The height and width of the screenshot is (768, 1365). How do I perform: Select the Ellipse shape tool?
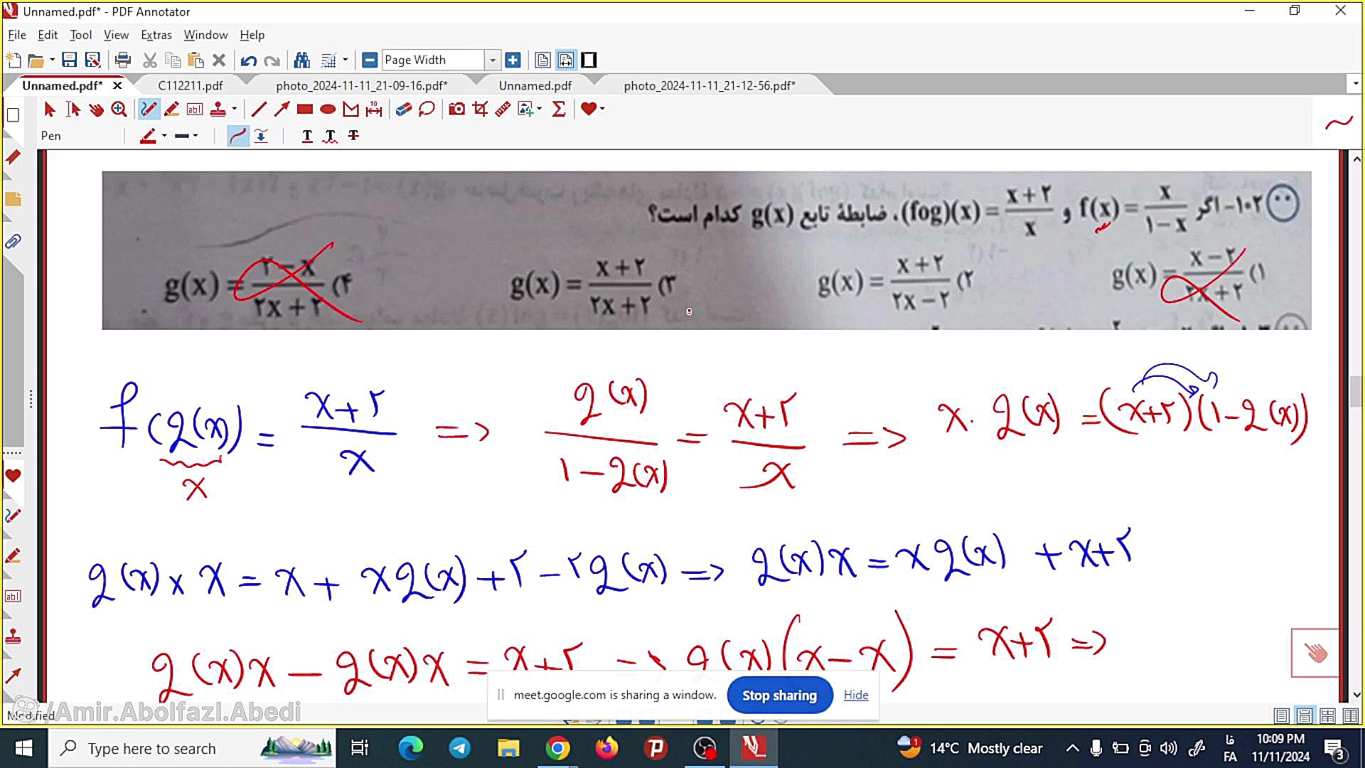pos(327,109)
